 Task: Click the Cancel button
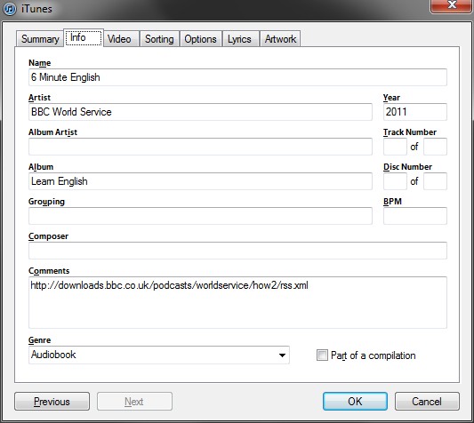pyautogui.click(x=427, y=402)
